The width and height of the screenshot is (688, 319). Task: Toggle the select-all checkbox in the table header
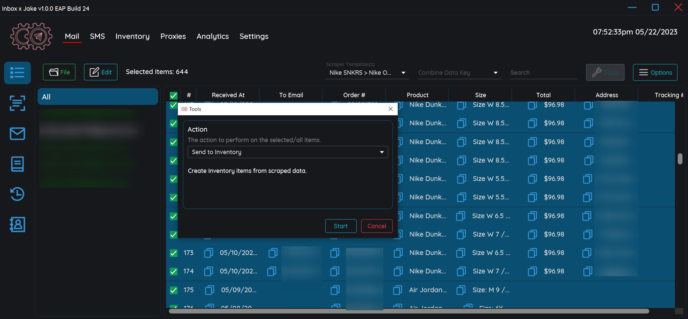click(x=173, y=95)
